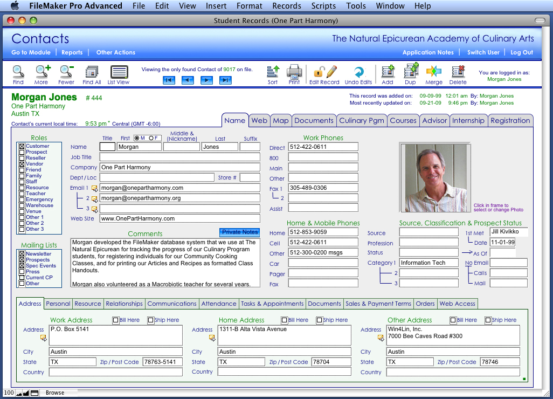Open the Relationships tab
This screenshot has width=553, height=399.
point(124,304)
